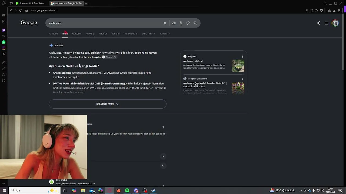Open the Google account avatar menu
The image size is (346, 194).
pos(335,23)
